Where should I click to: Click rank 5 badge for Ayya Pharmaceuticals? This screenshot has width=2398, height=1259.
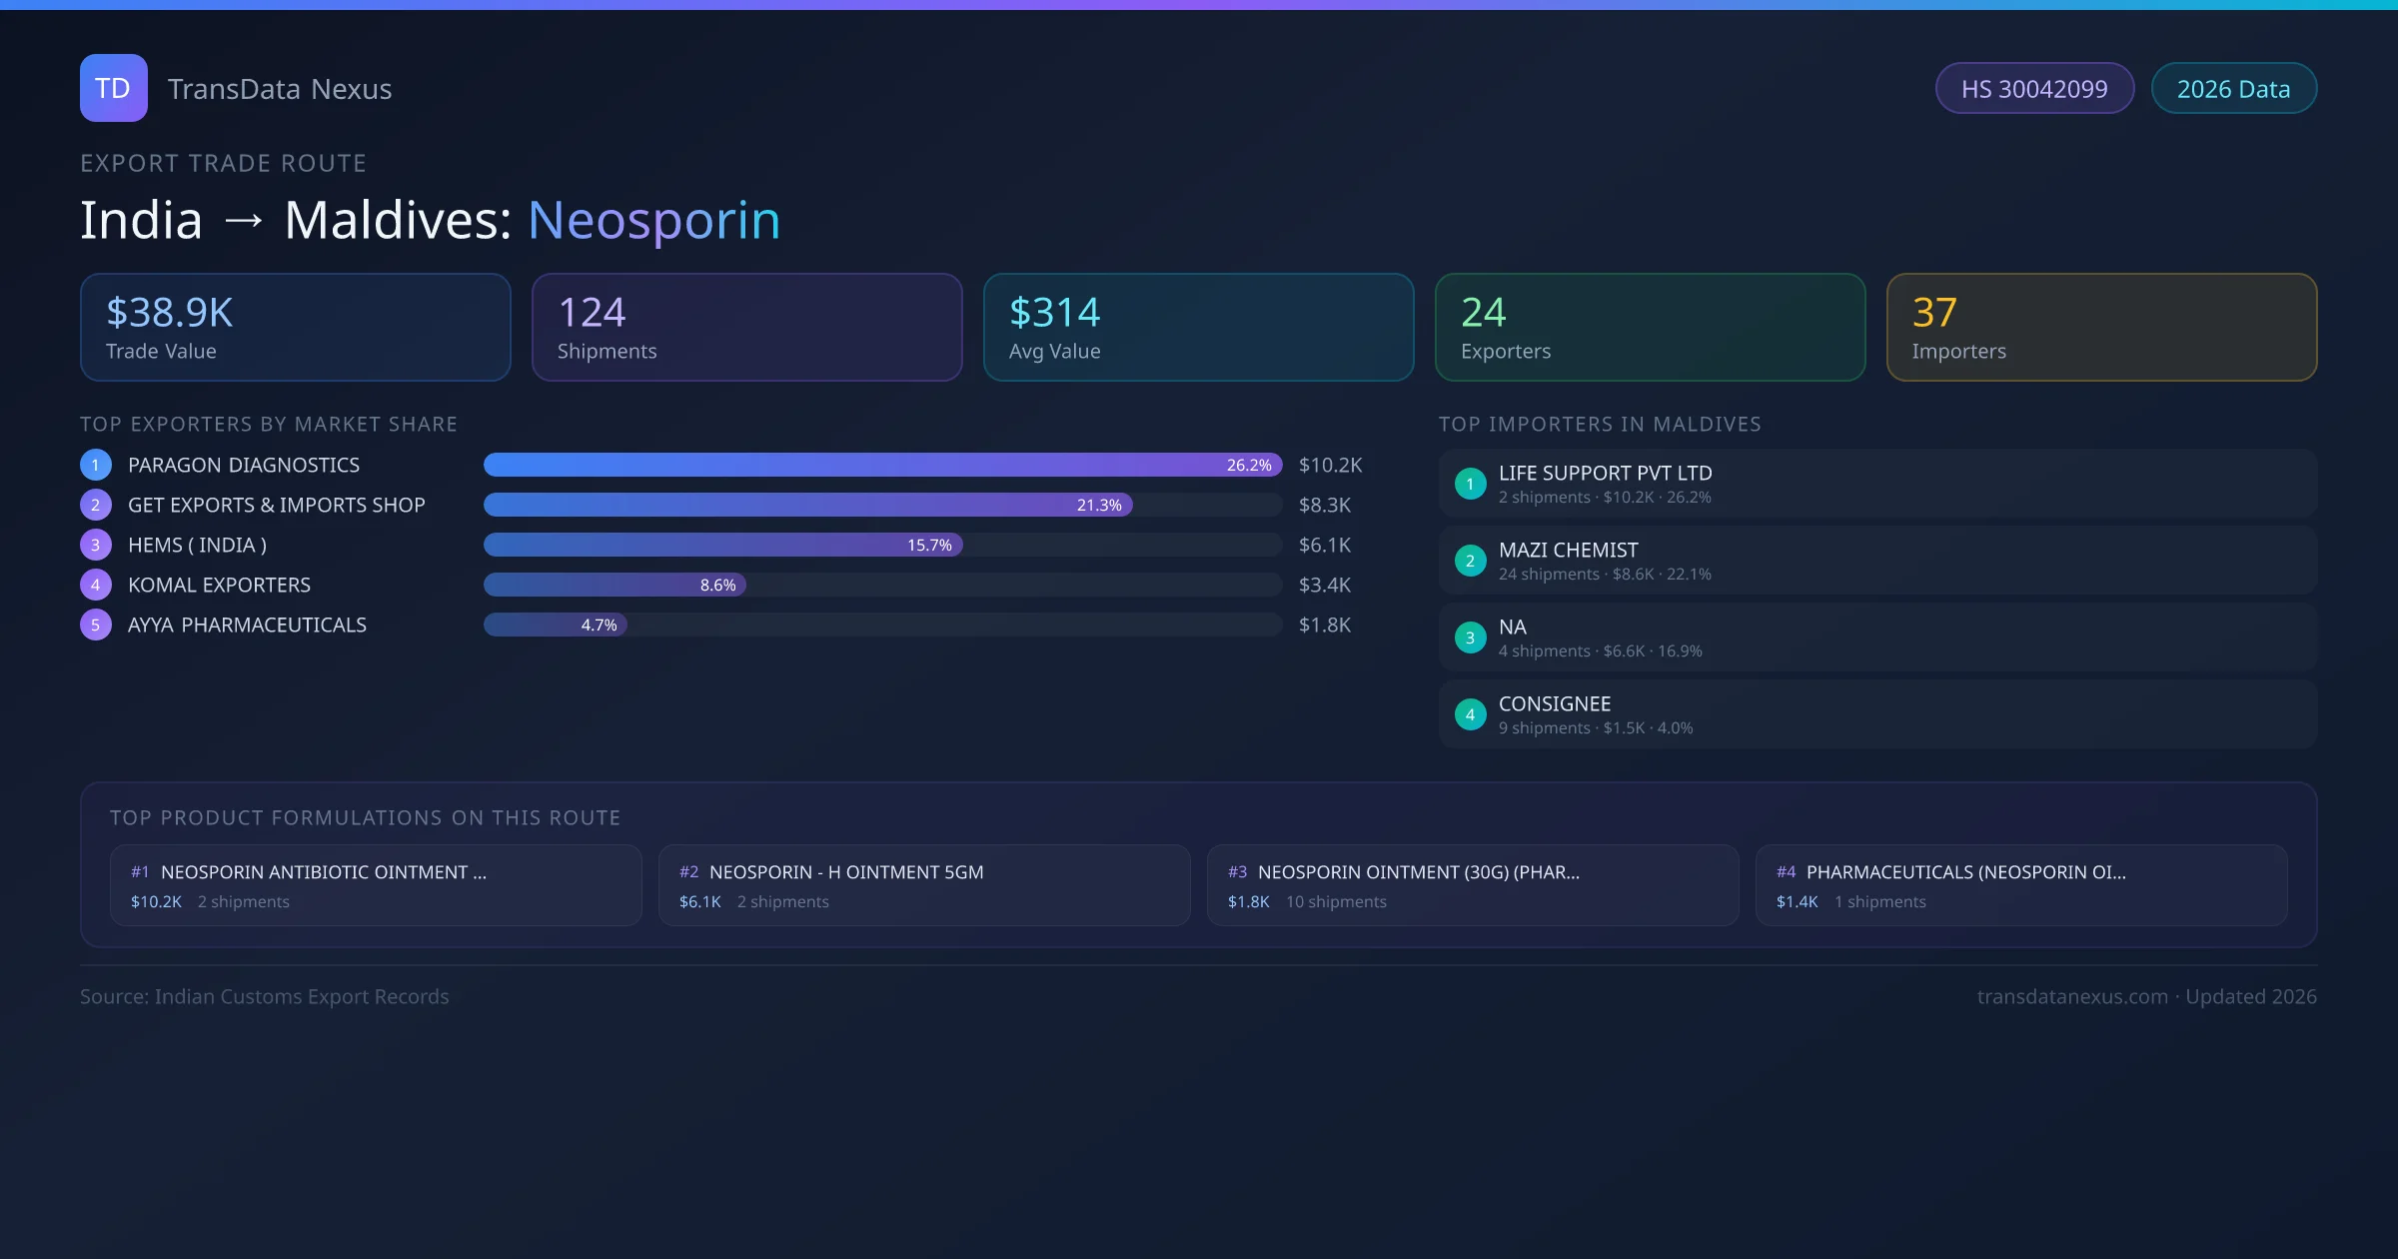coord(96,625)
